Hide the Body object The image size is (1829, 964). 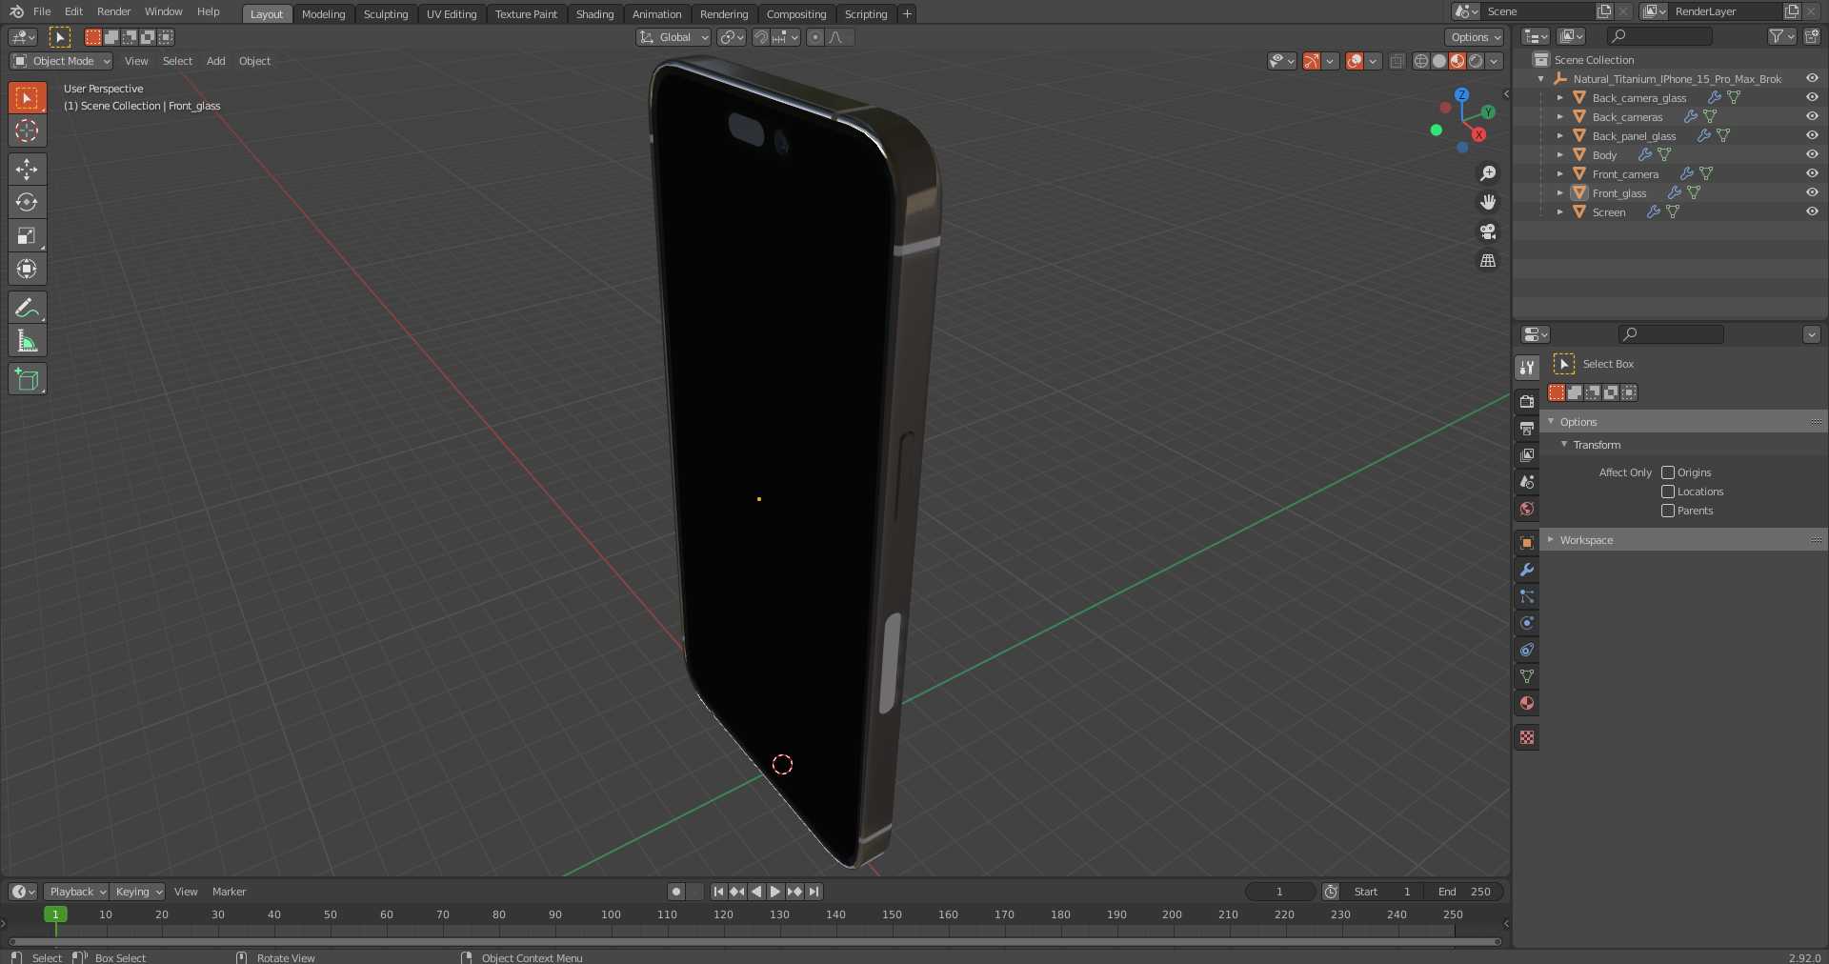click(x=1812, y=154)
